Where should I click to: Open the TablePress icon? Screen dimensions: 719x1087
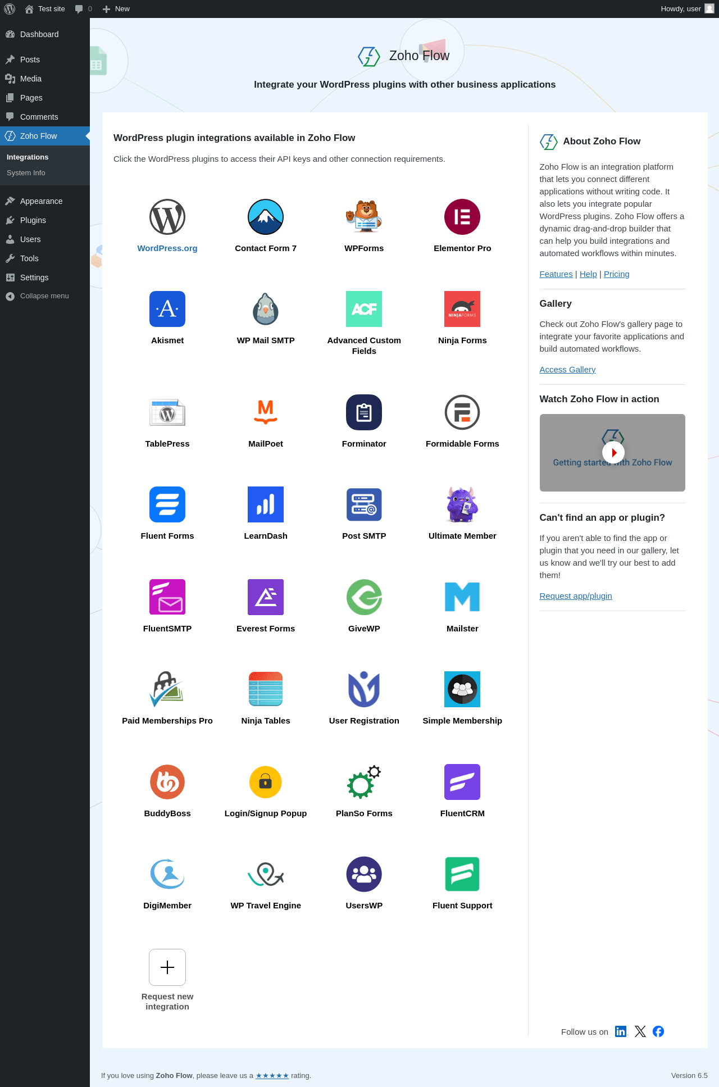[167, 412]
